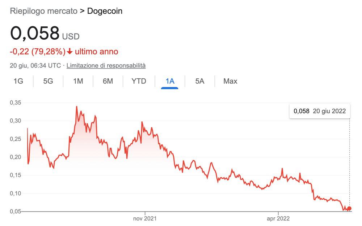Show the 1M time range

pyautogui.click(x=78, y=81)
